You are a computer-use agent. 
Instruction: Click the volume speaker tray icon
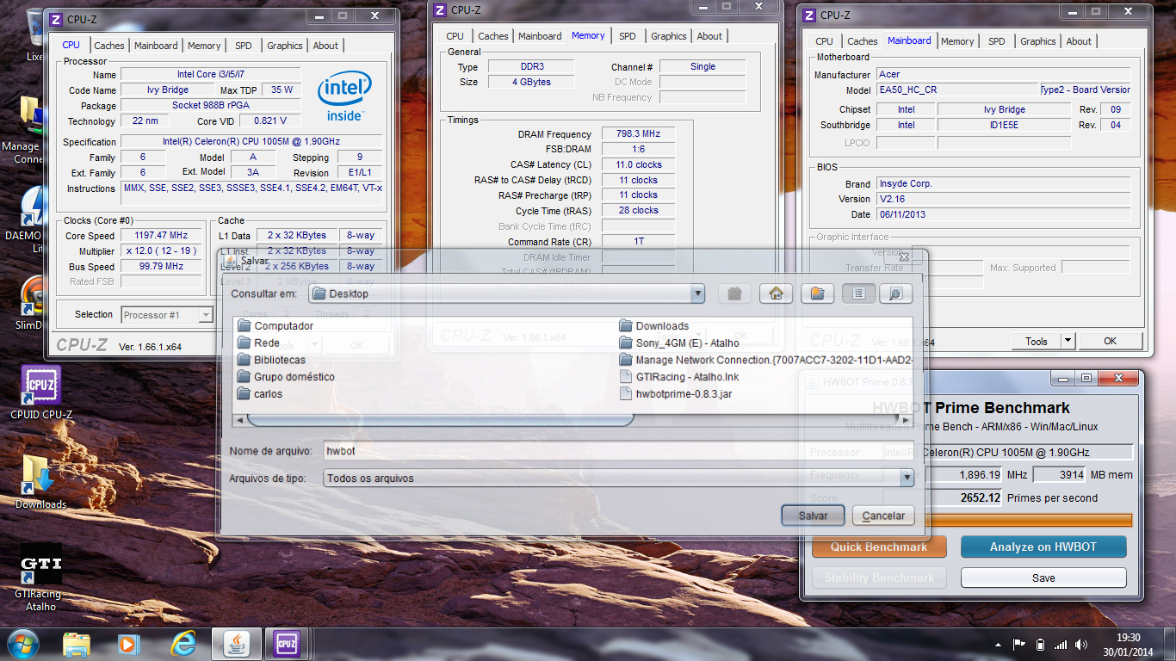click(1080, 644)
